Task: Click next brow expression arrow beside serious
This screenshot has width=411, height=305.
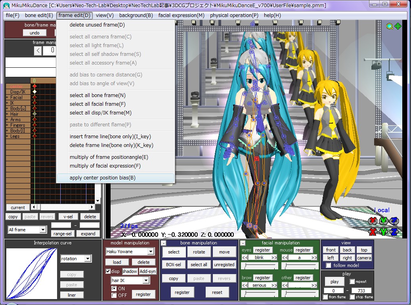Action: [274, 285]
